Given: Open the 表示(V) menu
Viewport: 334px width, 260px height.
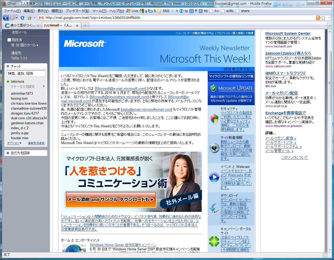Looking at the screenshot, I should [43, 11].
